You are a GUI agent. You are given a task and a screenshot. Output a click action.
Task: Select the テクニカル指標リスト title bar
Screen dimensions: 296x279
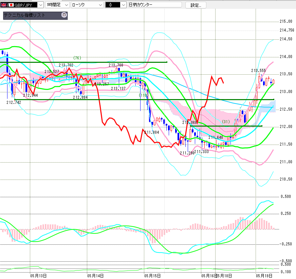(35, 16)
